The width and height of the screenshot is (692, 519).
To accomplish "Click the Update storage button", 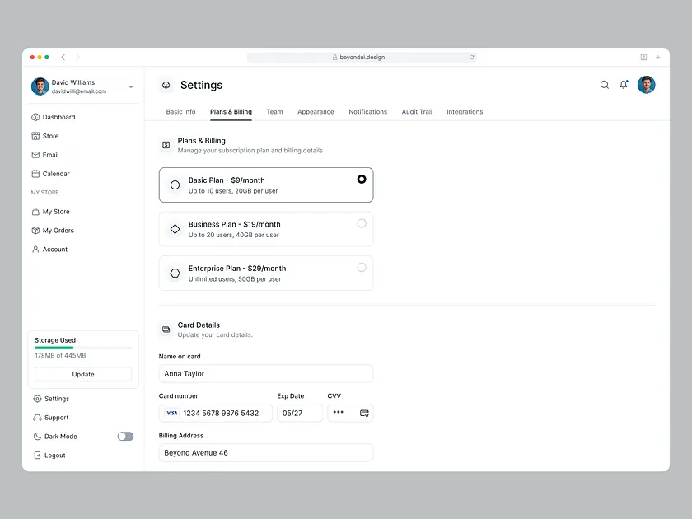I will [x=82, y=373].
